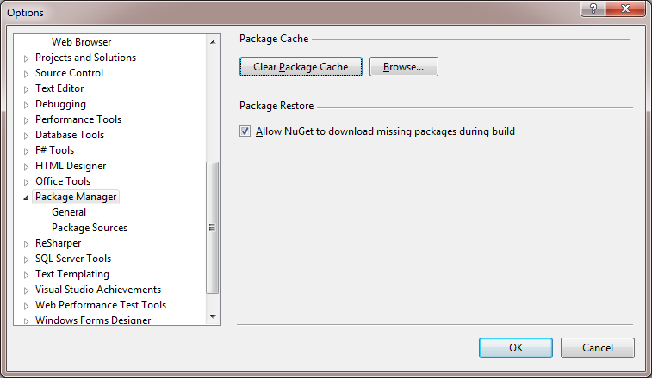
Task: Confirm settings with the OK button
Action: [x=516, y=348]
